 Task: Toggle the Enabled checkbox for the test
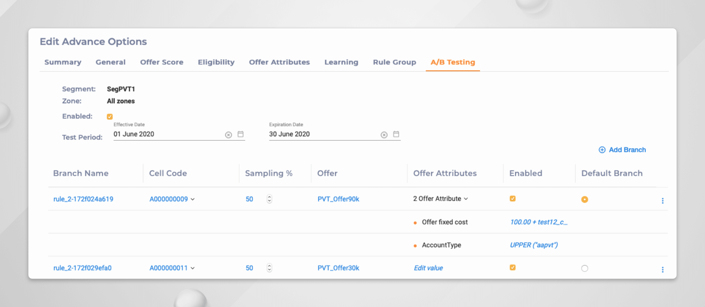tap(110, 117)
